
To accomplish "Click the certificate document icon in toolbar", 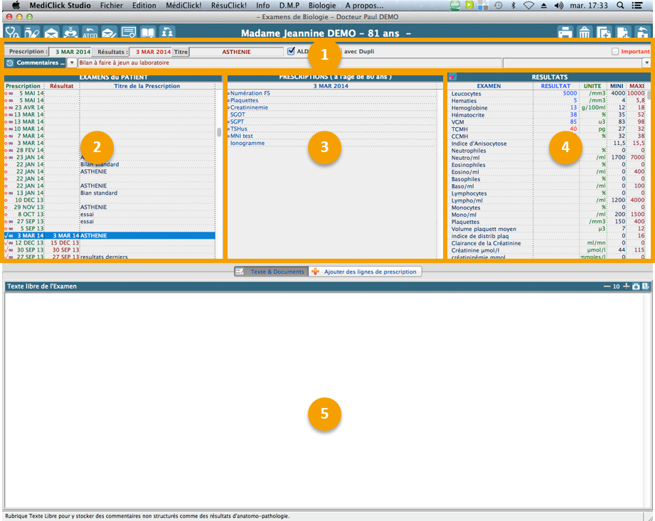I will (129, 32).
